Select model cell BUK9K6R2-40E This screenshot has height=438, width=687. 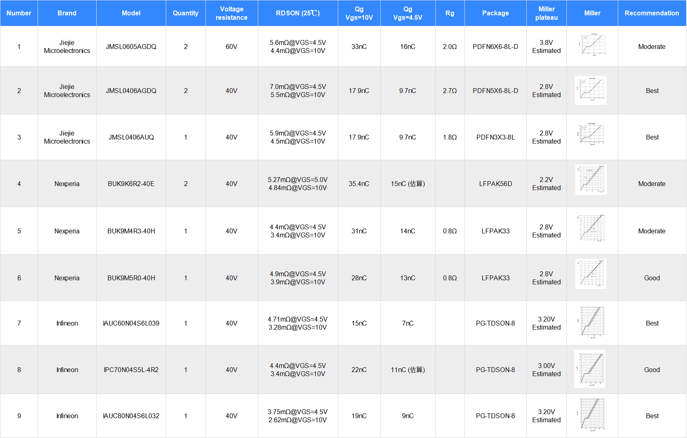(x=131, y=184)
